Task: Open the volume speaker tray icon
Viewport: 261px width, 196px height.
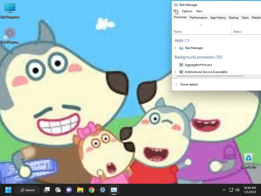Action: coord(237,190)
